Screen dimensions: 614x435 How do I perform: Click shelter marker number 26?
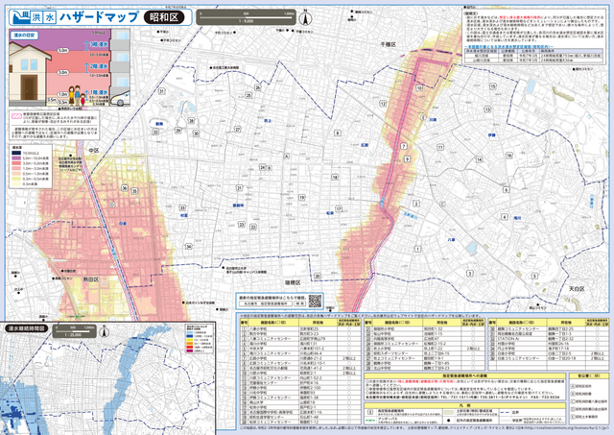tap(258, 87)
